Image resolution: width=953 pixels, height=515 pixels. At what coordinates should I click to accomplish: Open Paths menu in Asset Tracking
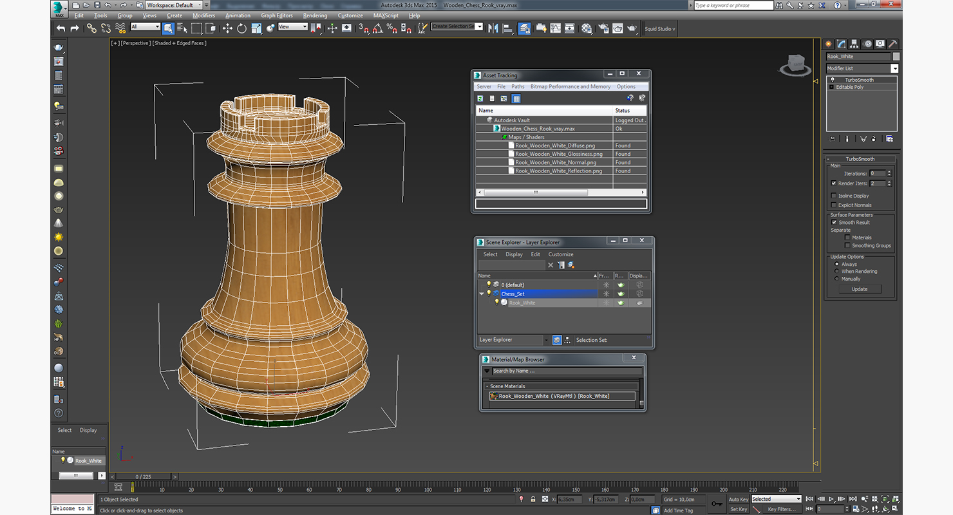518,86
